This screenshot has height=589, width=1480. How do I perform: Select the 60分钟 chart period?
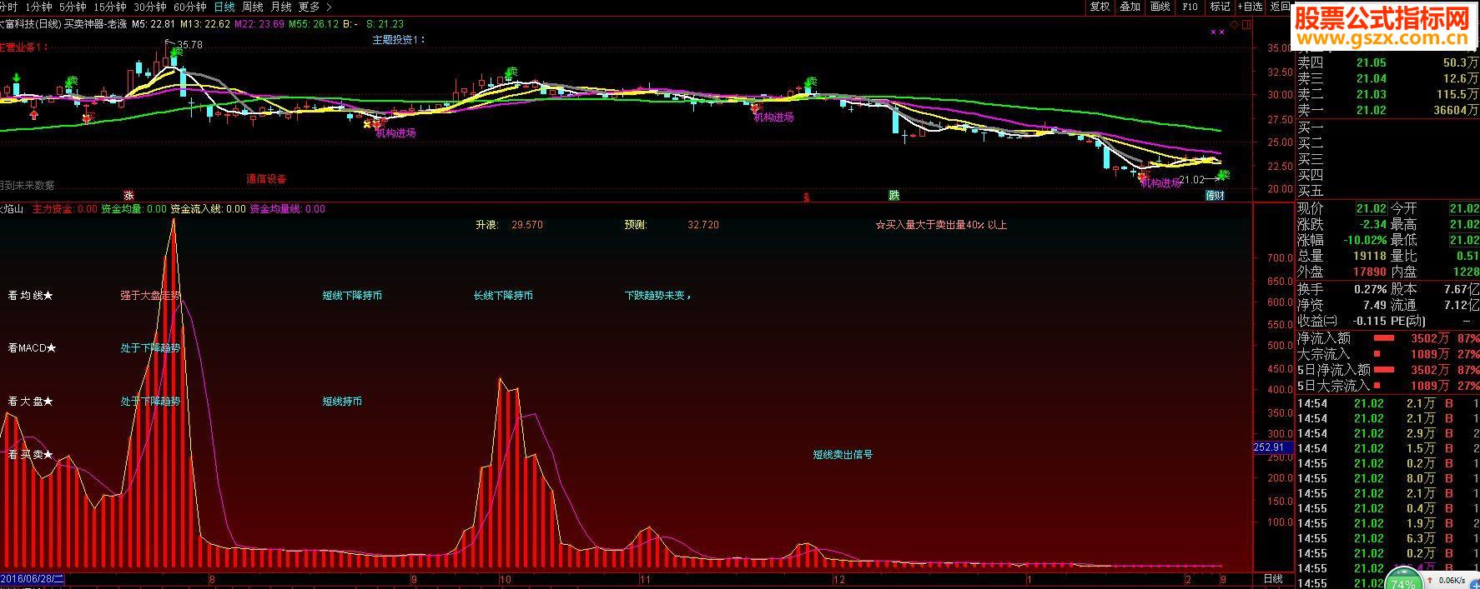tap(189, 7)
